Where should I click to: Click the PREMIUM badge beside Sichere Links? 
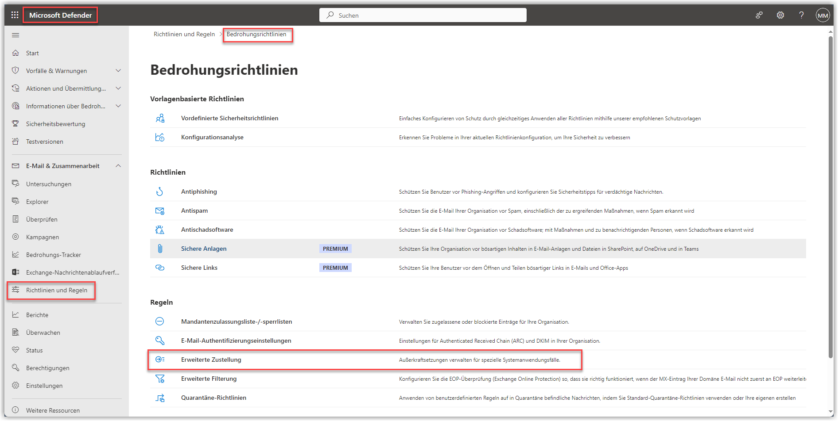click(x=335, y=268)
